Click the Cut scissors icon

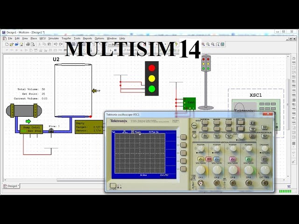coord(39,44)
